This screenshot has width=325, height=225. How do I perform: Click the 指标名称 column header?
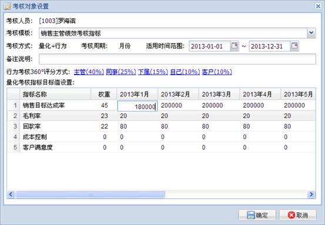(x=55, y=94)
